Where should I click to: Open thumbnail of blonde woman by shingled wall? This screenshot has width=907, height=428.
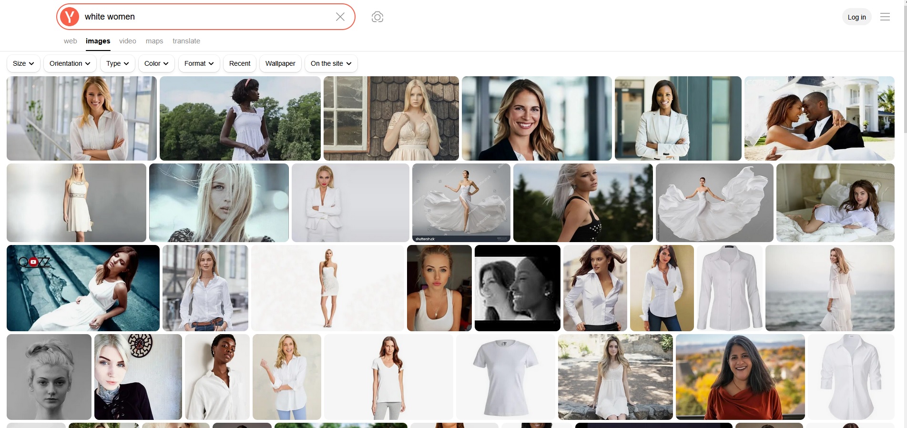coord(391,118)
